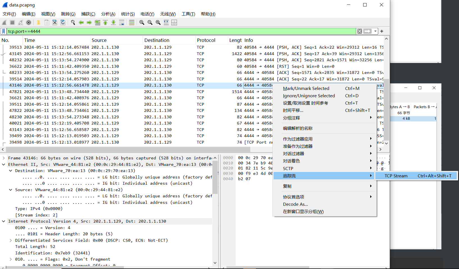This screenshot has width=459, height=269.
Task: Sort packets by the No. column header
Action: pyautogui.click(x=11, y=40)
